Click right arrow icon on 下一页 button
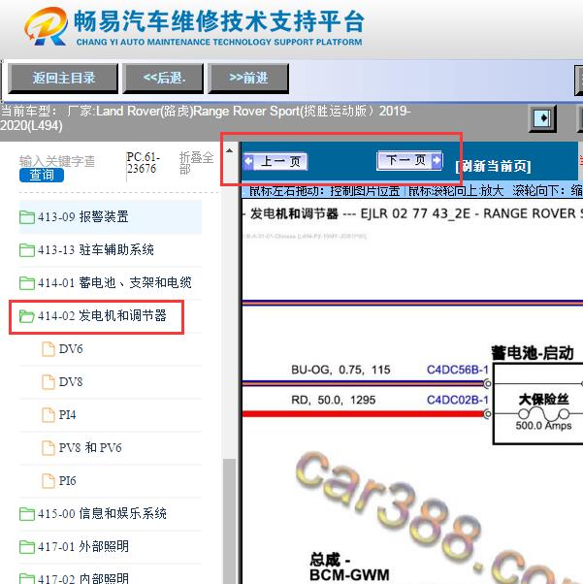 tap(437, 160)
